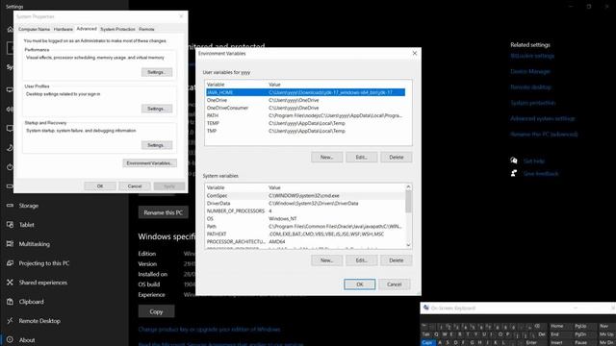Viewport: 616px width, 346px height.
Task: Select the OS system variable row
Action: (305, 219)
